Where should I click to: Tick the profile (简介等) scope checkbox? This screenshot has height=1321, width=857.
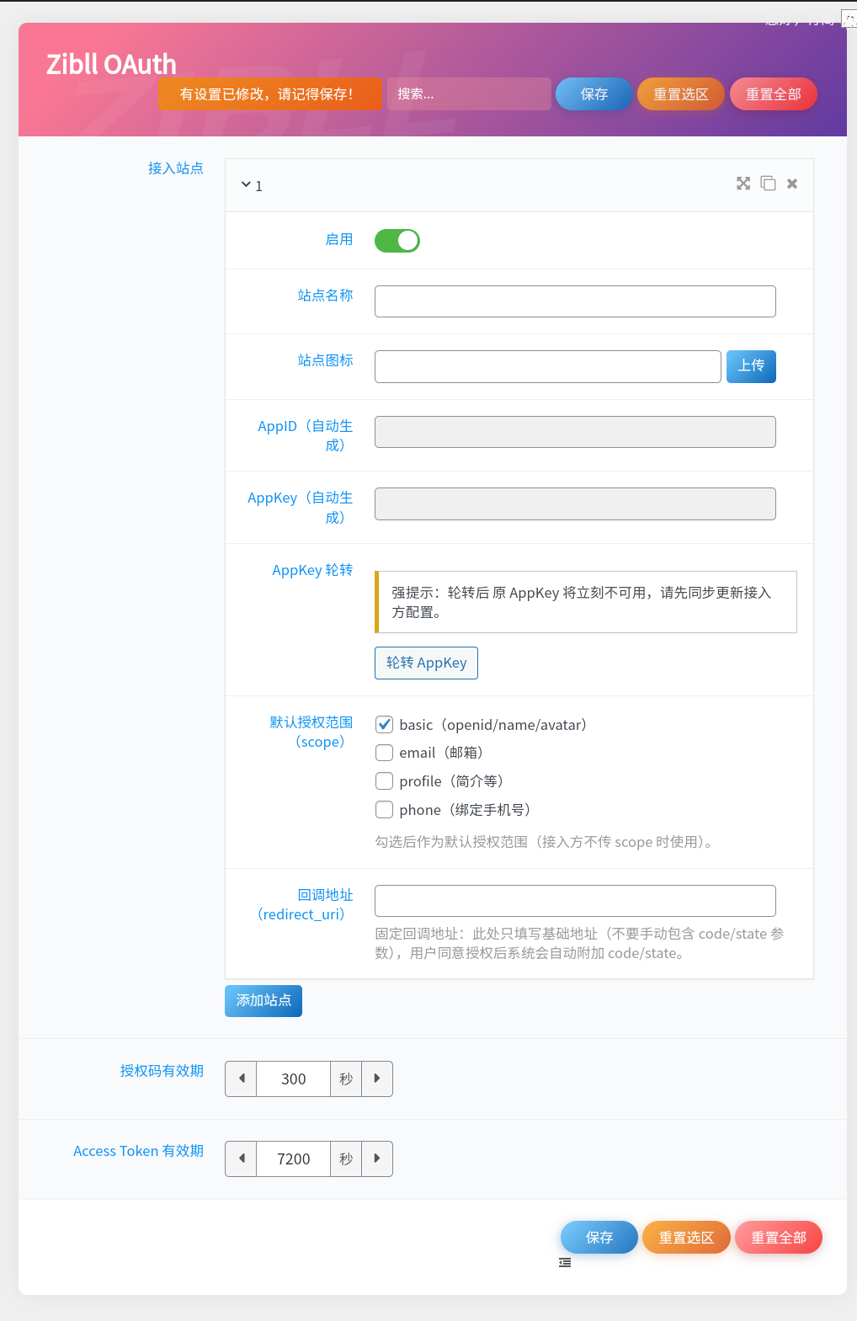pyautogui.click(x=385, y=781)
